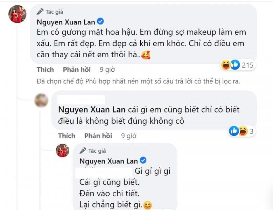Click the like reaction icon beside count 3

pos(234,131)
